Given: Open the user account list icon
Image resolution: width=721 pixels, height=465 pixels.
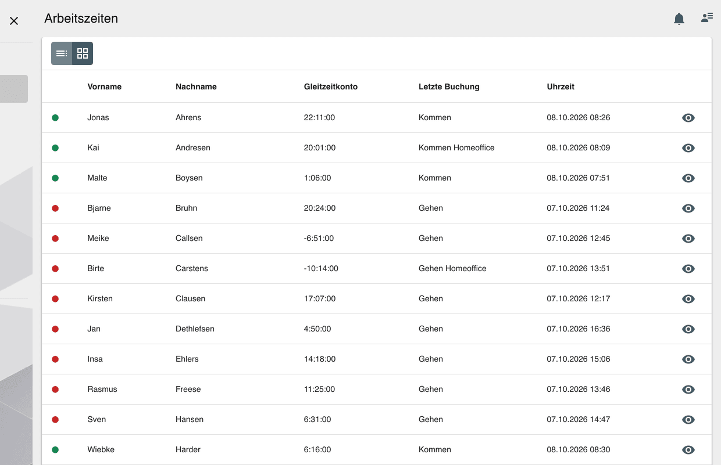Looking at the screenshot, I should [x=707, y=18].
